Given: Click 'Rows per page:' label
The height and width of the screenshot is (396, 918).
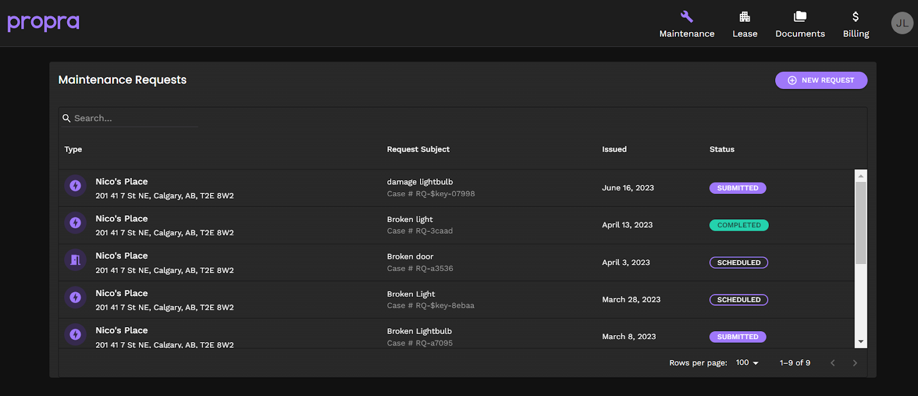Looking at the screenshot, I should pyautogui.click(x=698, y=363).
